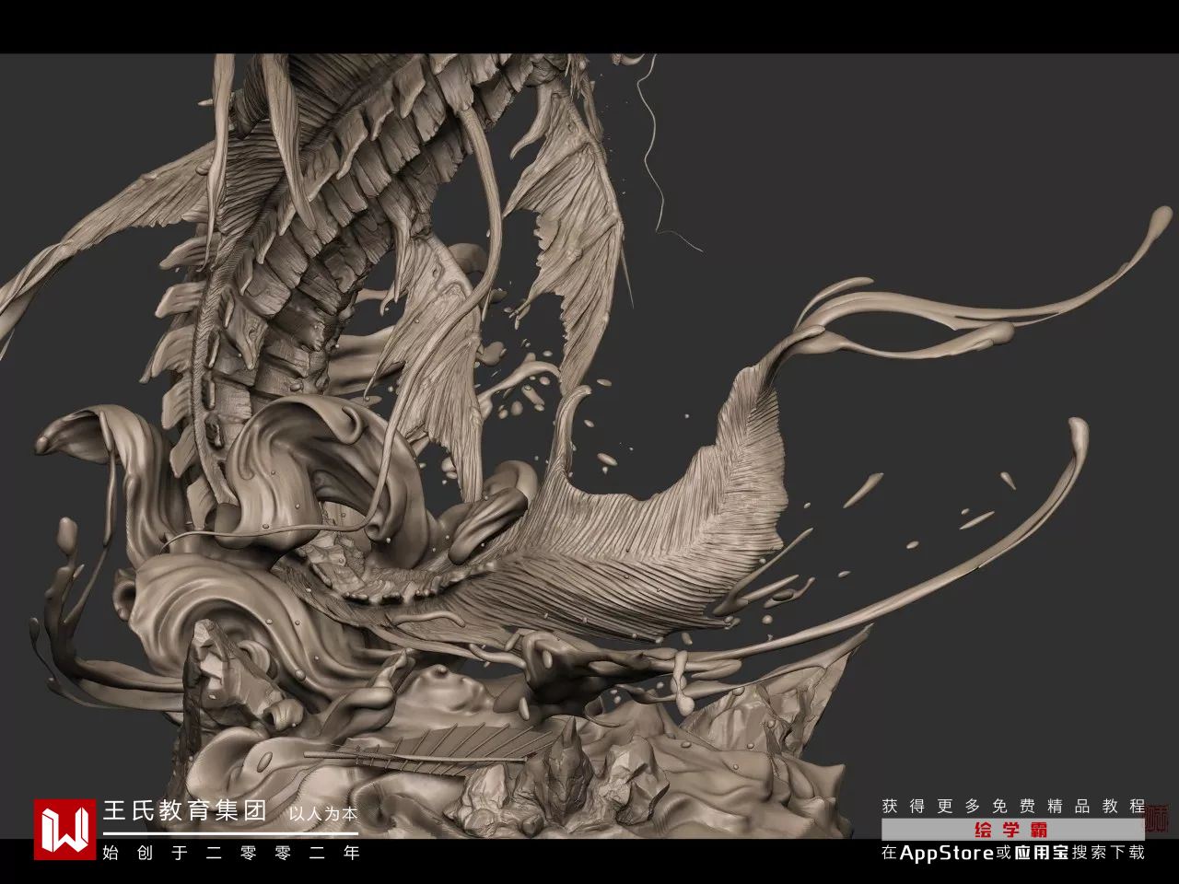Click the 绘学霸 banner label
Image resolution: width=1179 pixels, height=884 pixels.
1011,829
